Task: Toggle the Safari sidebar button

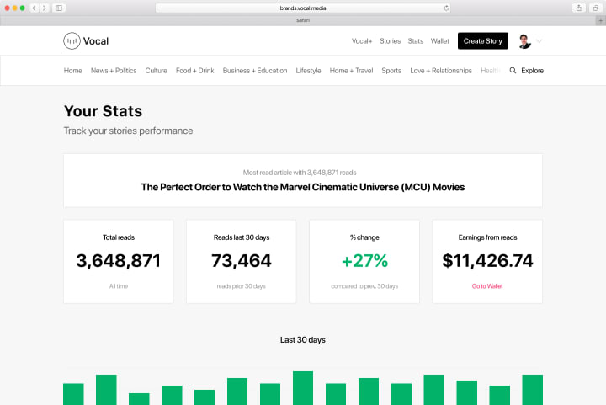Action: pyautogui.click(x=59, y=8)
